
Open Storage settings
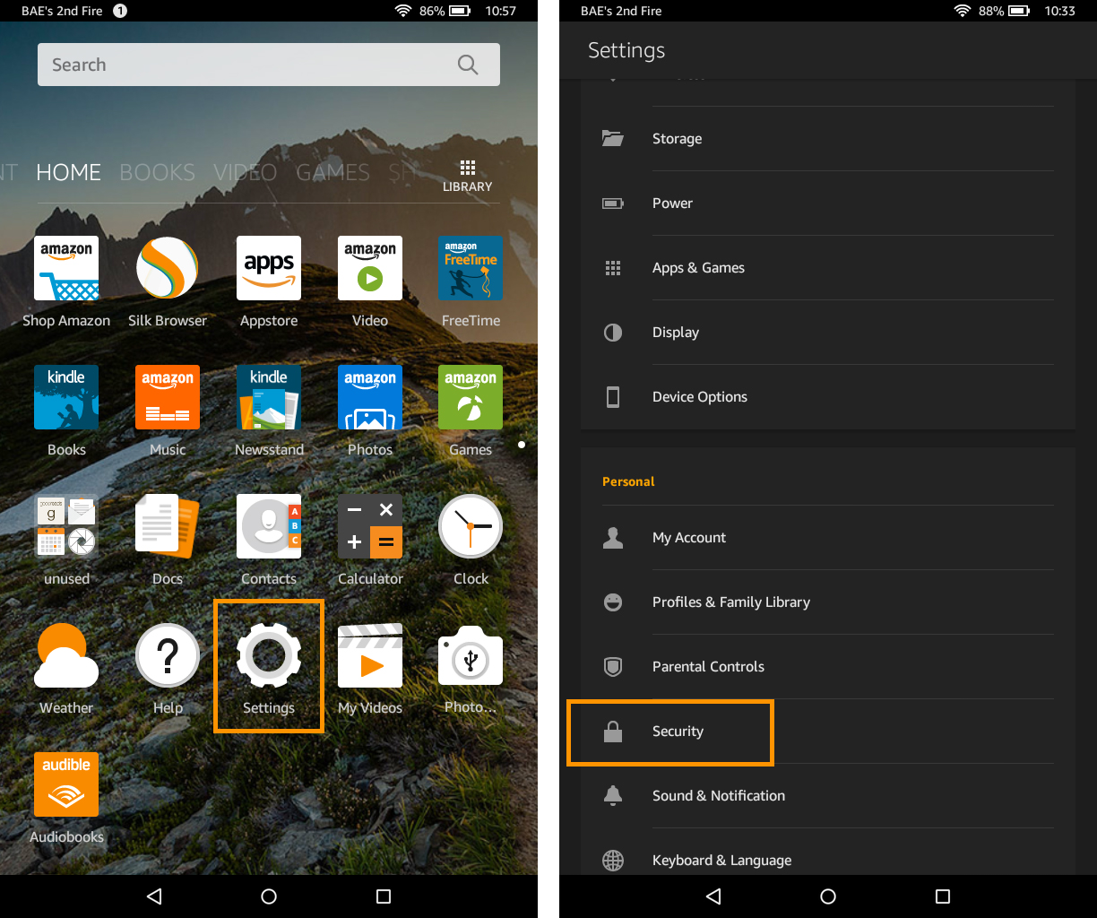coord(828,139)
